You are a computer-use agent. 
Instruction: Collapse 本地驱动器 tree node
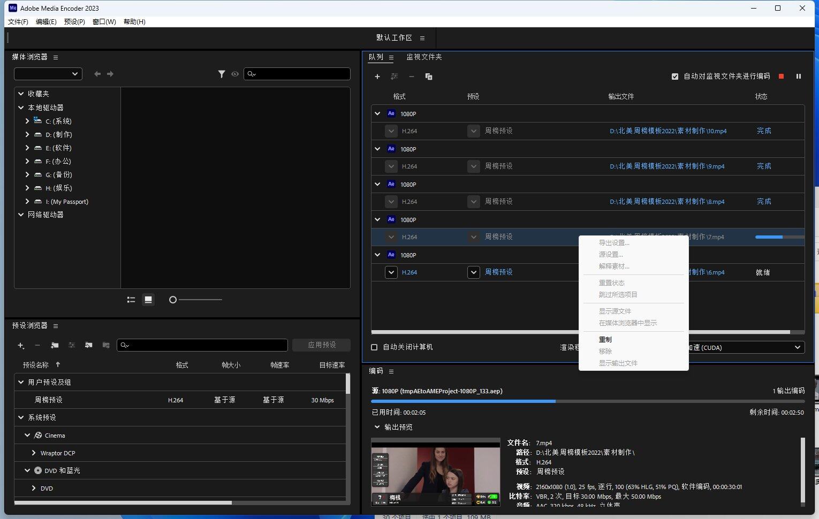[x=21, y=108]
